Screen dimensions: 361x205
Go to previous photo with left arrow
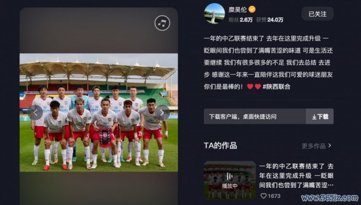[x=36, y=112]
